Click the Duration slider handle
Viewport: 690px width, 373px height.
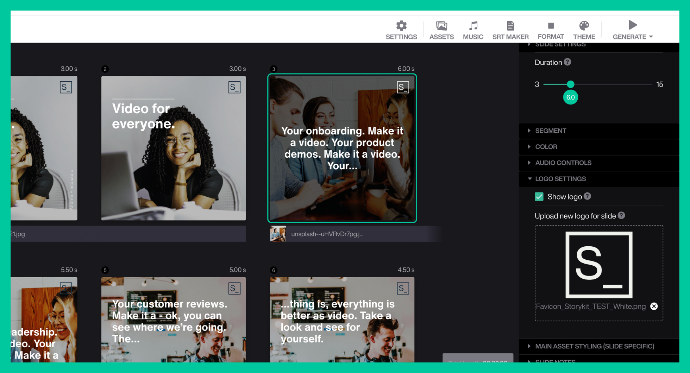(x=571, y=84)
